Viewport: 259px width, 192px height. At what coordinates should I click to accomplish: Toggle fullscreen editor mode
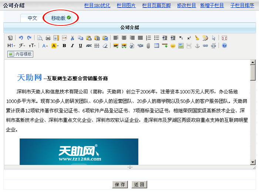pos(224,38)
